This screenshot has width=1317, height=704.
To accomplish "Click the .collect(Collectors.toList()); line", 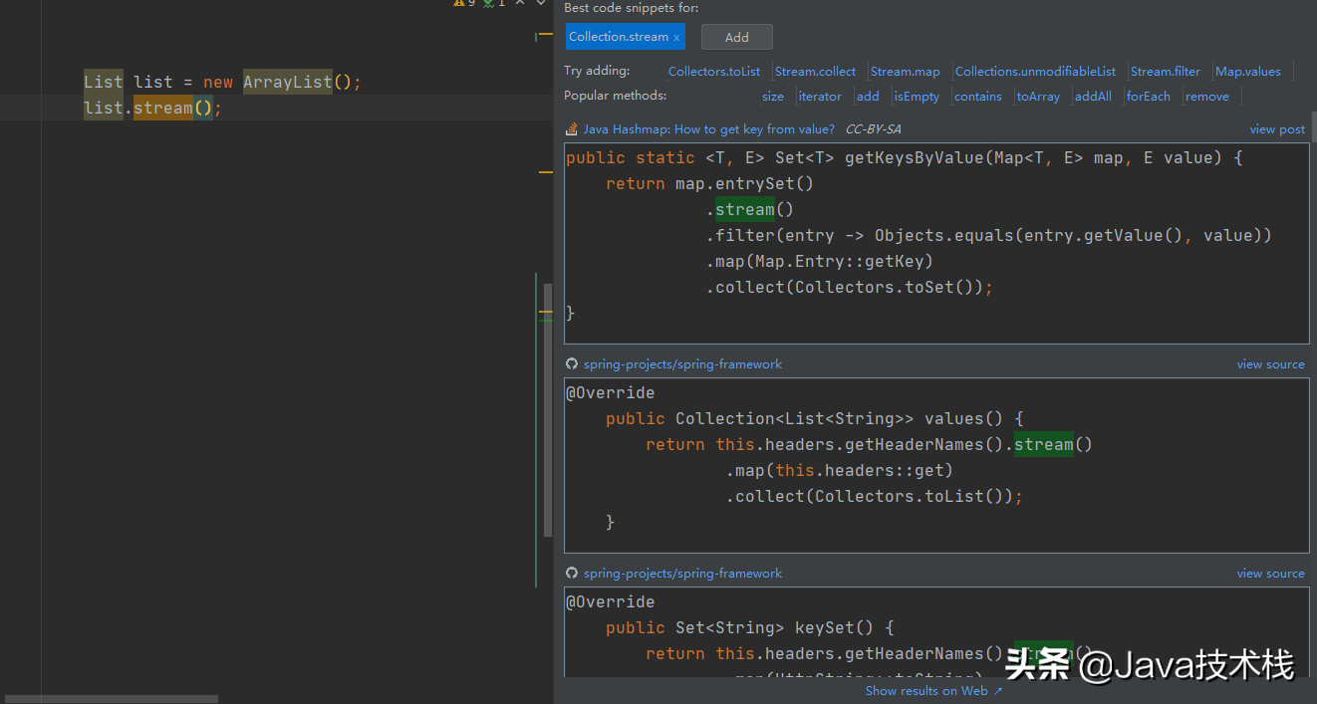I will pyautogui.click(x=874, y=496).
